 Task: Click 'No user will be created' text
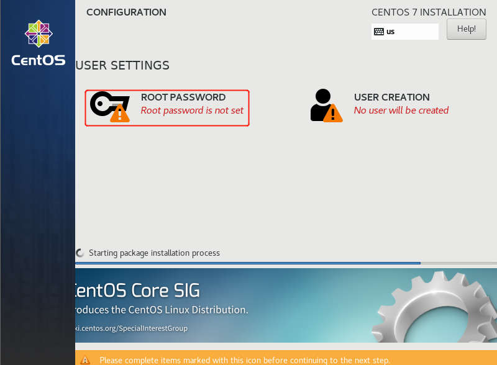(401, 110)
